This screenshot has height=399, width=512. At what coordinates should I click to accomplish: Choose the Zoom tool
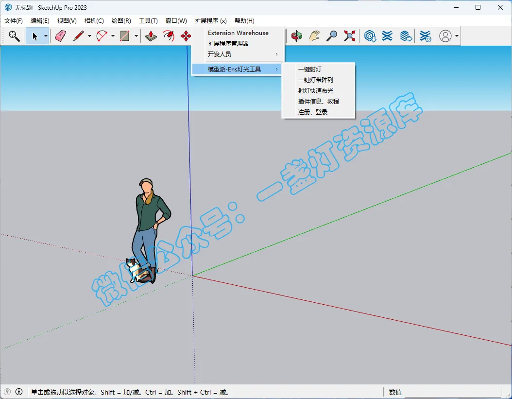click(332, 36)
